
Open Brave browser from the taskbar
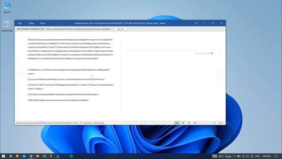[17, 156]
